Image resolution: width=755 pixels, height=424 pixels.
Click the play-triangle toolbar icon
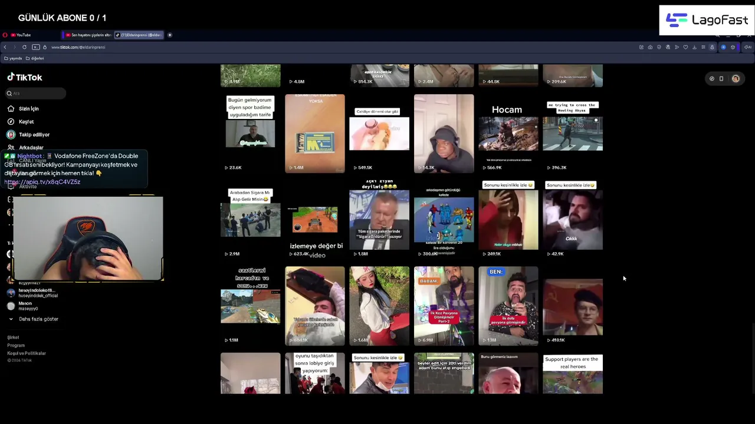677,47
